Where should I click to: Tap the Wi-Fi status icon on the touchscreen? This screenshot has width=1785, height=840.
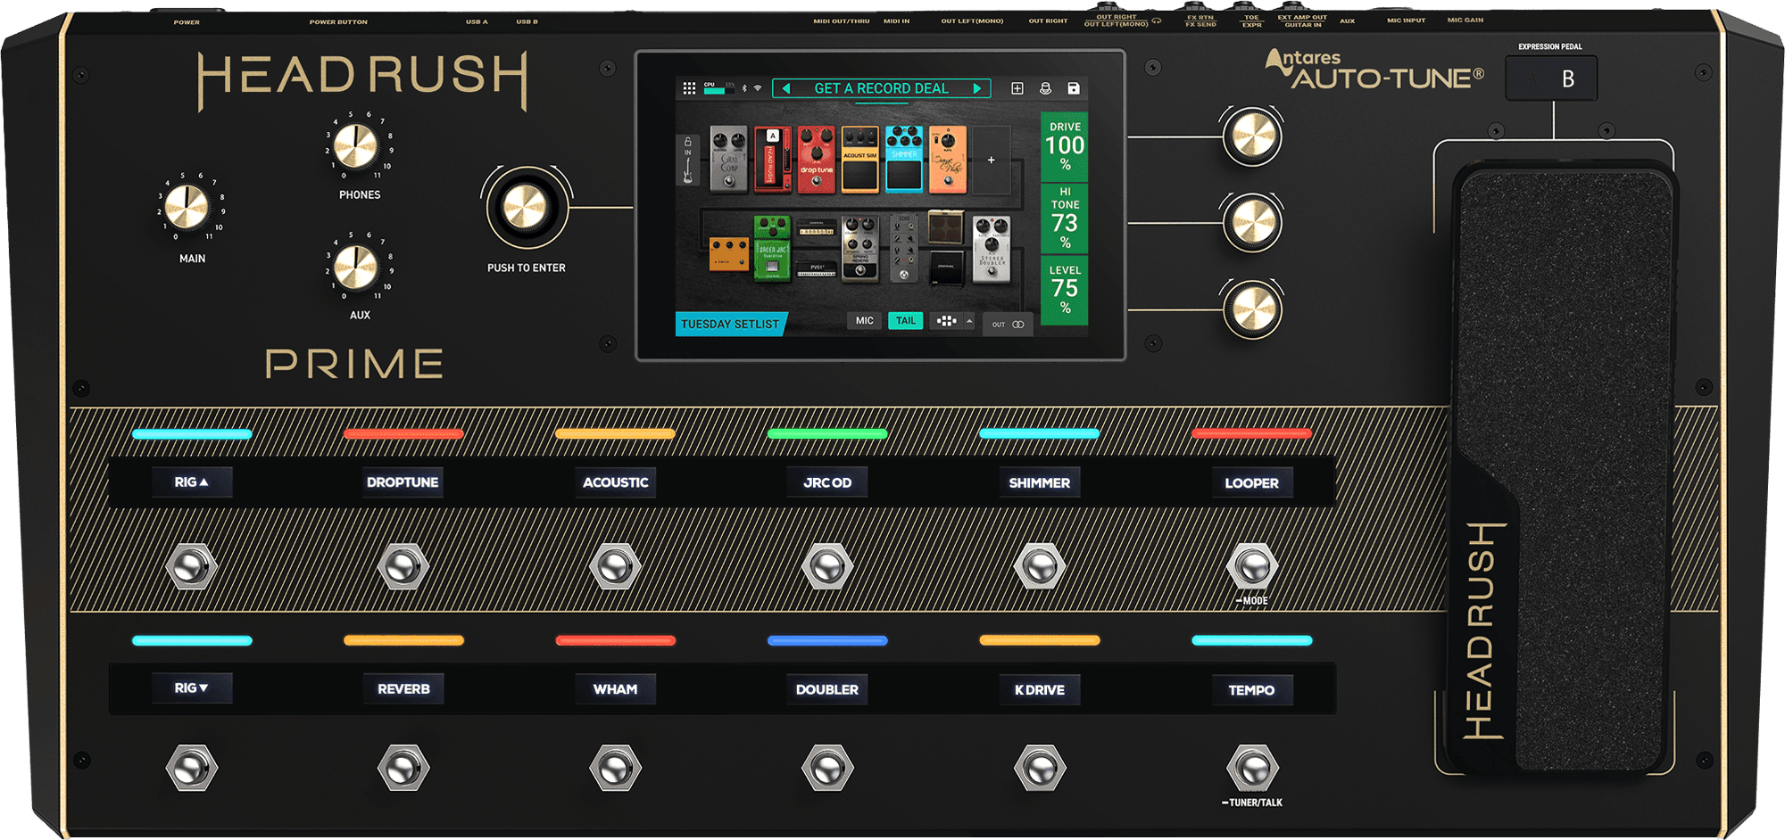tap(758, 88)
